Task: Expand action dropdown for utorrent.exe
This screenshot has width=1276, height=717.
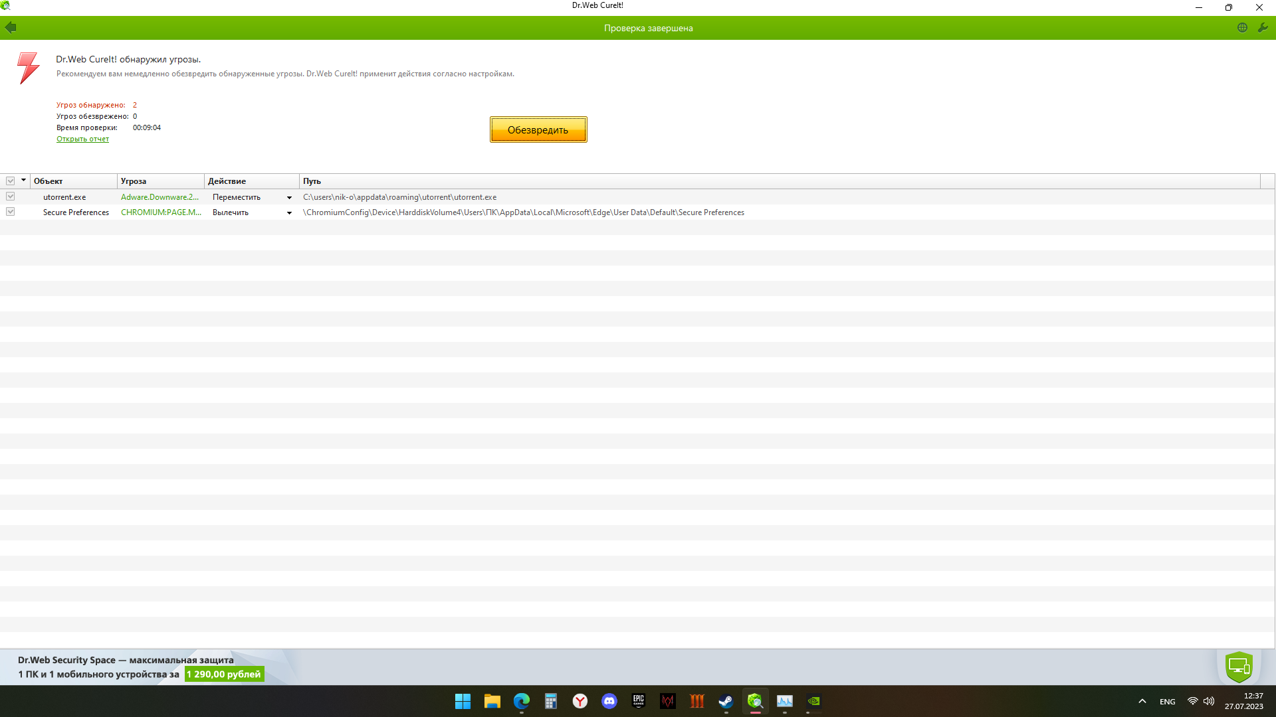Action: [x=289, y=198]
